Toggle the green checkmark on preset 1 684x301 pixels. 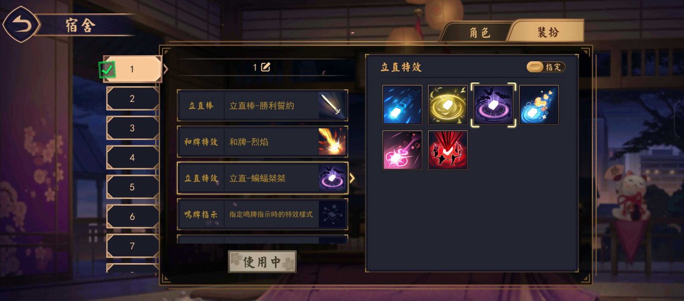107,69
